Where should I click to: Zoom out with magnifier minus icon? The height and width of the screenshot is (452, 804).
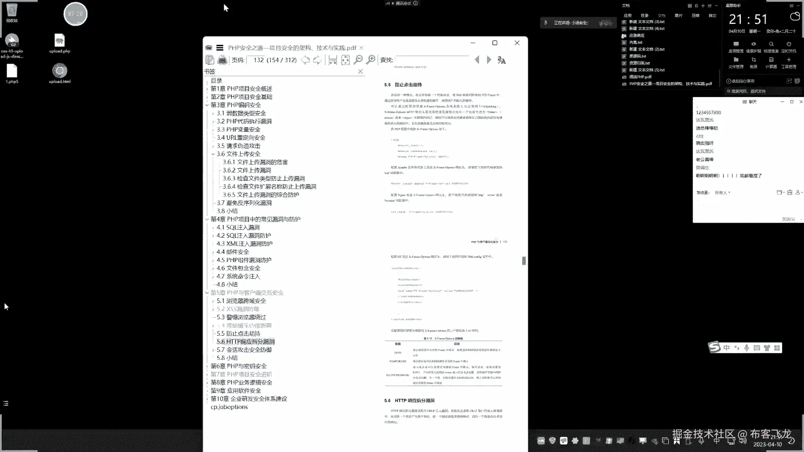(358, 60)
